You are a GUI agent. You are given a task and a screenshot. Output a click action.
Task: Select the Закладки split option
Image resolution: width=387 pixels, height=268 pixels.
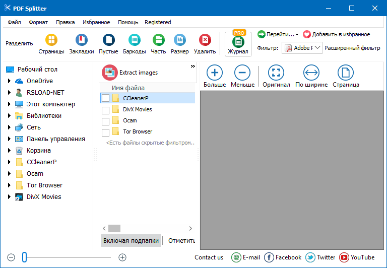(81, 40)
